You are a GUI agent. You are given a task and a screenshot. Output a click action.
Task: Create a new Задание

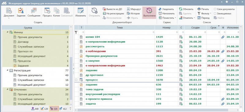21,13
